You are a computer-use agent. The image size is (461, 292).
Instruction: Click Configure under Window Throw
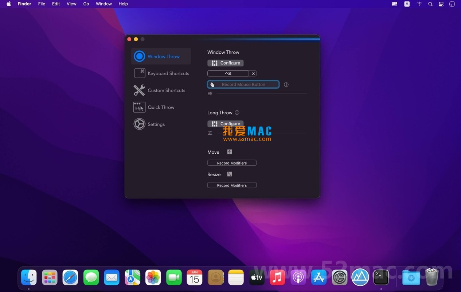[225, 63]
